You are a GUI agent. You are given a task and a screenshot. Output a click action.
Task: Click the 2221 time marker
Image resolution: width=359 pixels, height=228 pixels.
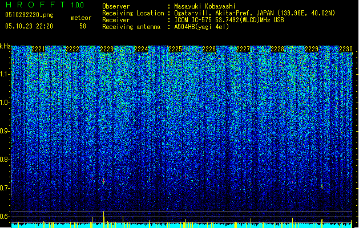tap(38, 49)
